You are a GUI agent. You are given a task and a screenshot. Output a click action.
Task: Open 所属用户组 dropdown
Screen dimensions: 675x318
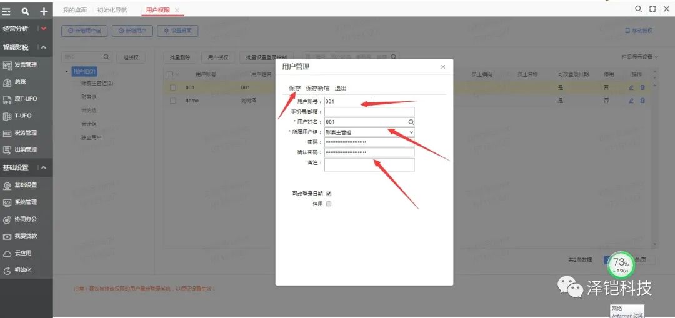tap(411, 132)
